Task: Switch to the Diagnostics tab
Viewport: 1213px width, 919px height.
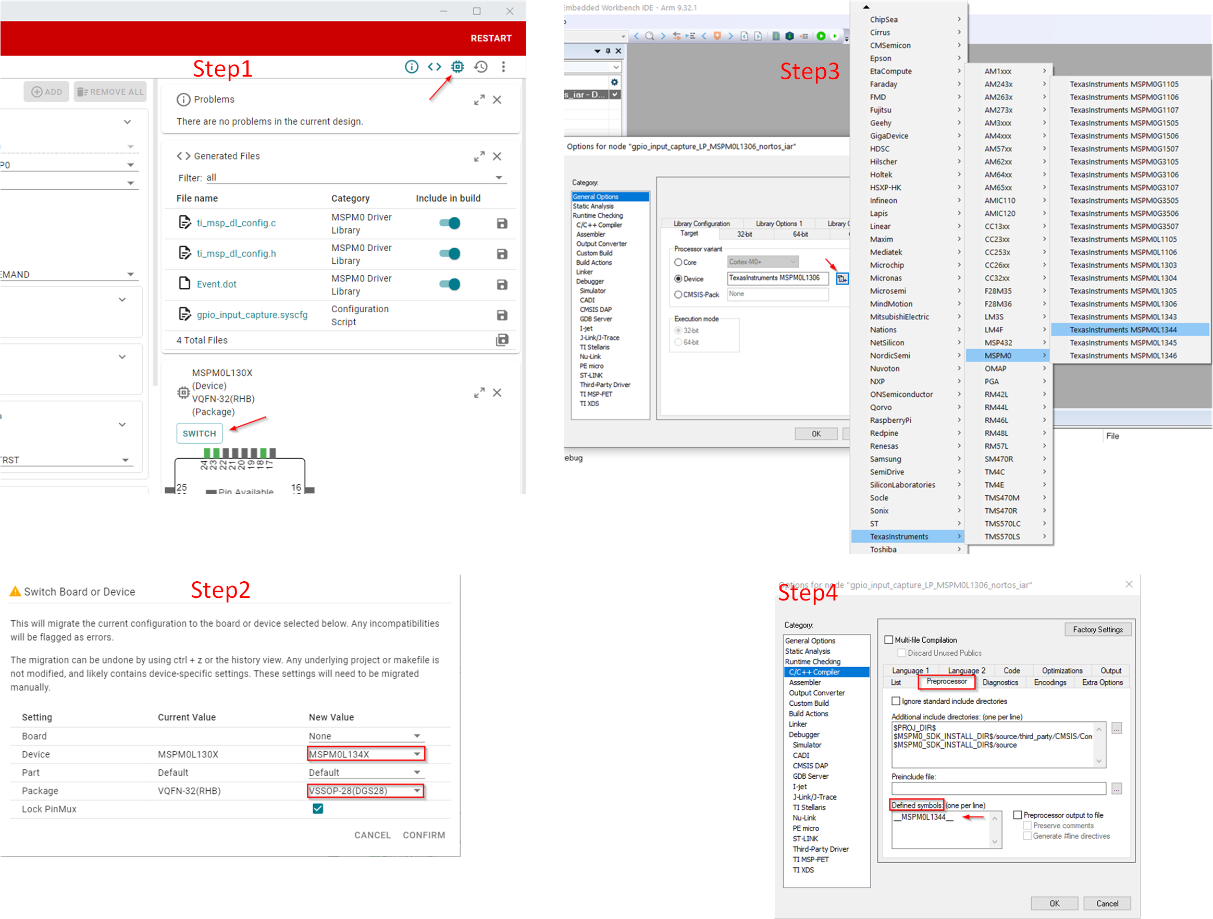Action: point(1000,682)
